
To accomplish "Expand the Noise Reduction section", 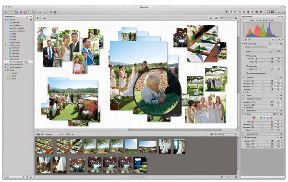I will [243, 134].
